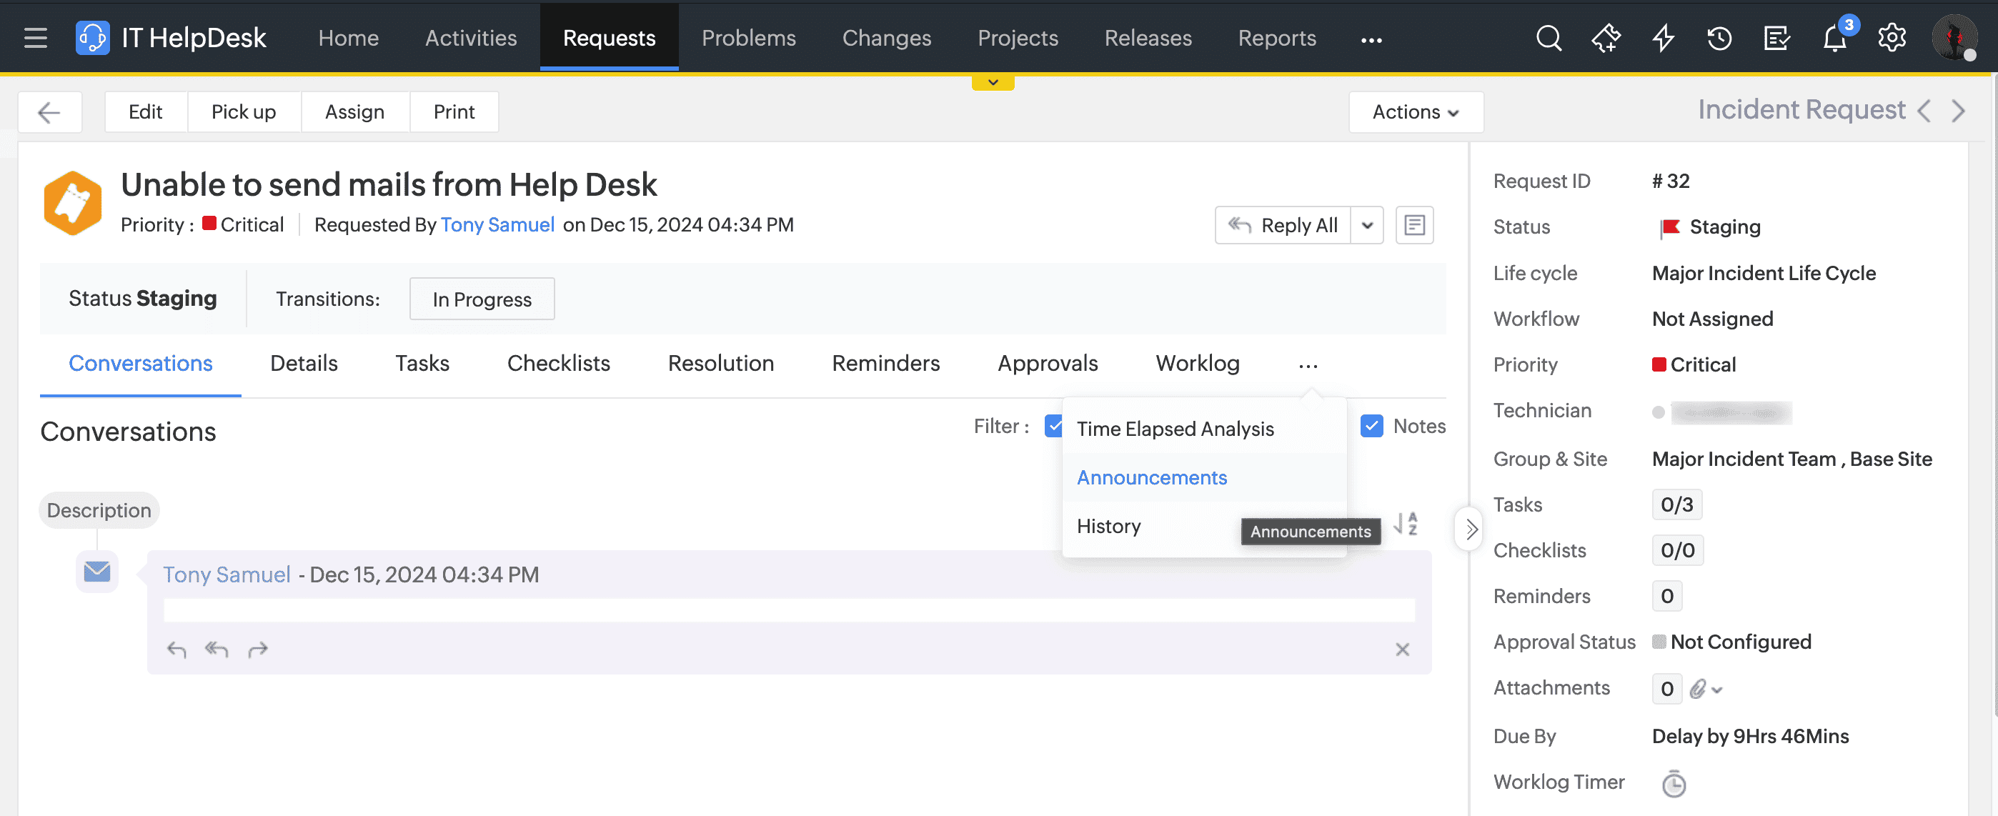Open recent items history icon

pyautogui.click(x=1719, y=38)
